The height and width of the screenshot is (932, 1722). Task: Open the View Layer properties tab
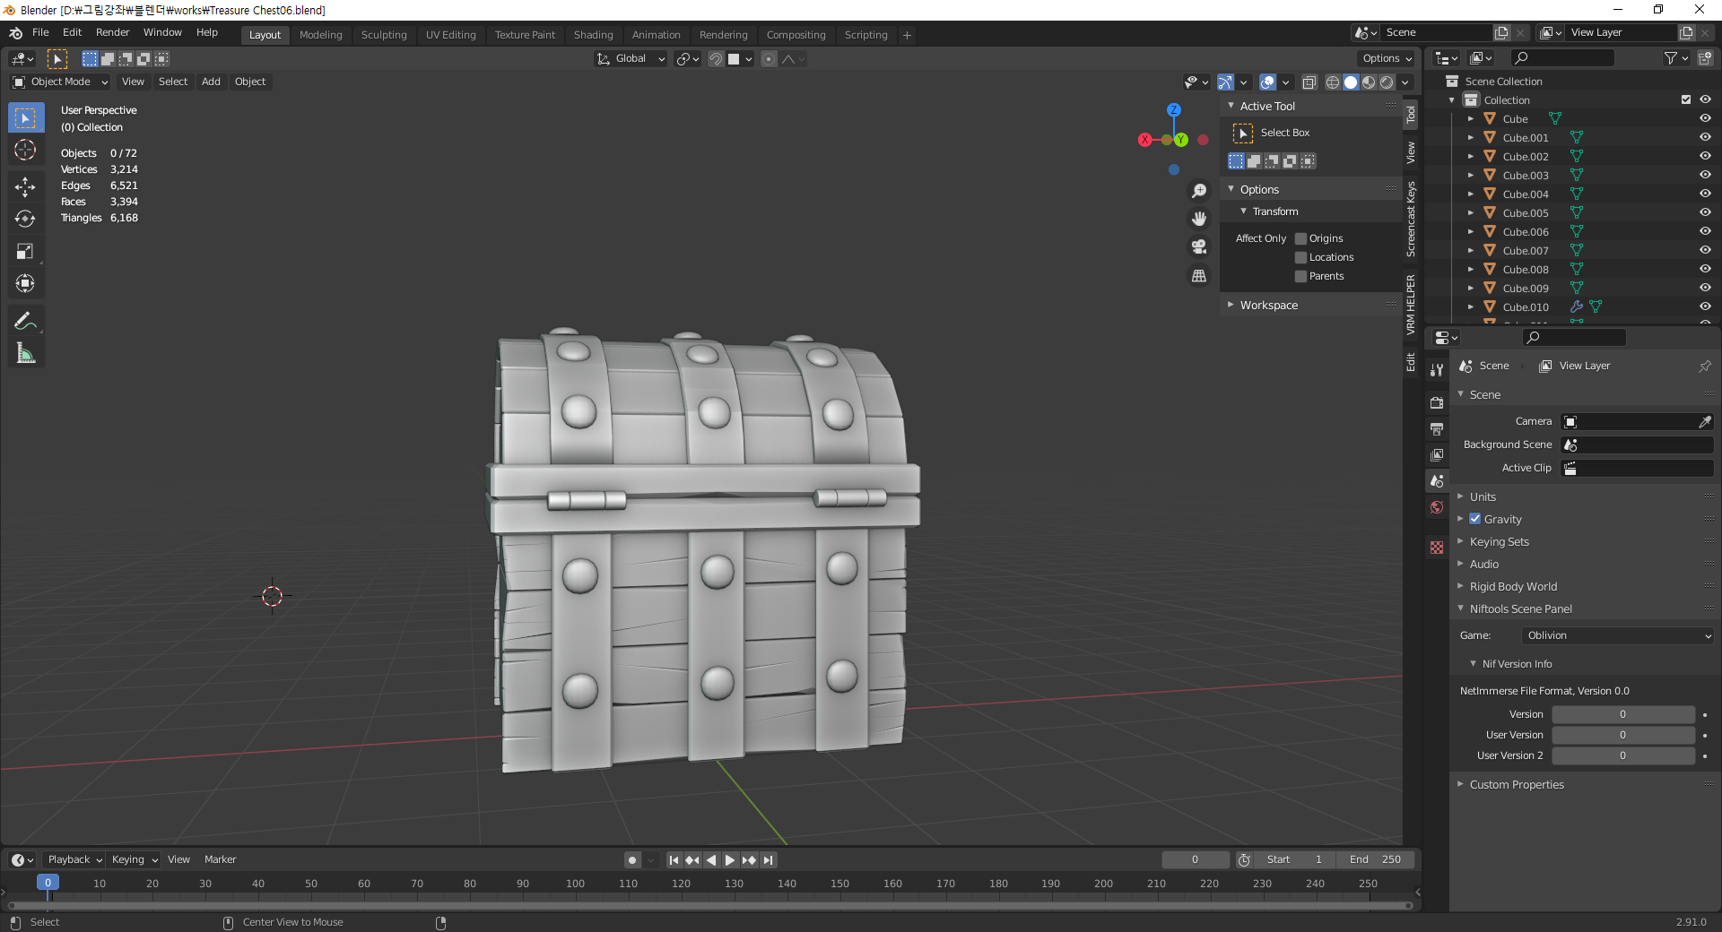tap(1437, 454)
